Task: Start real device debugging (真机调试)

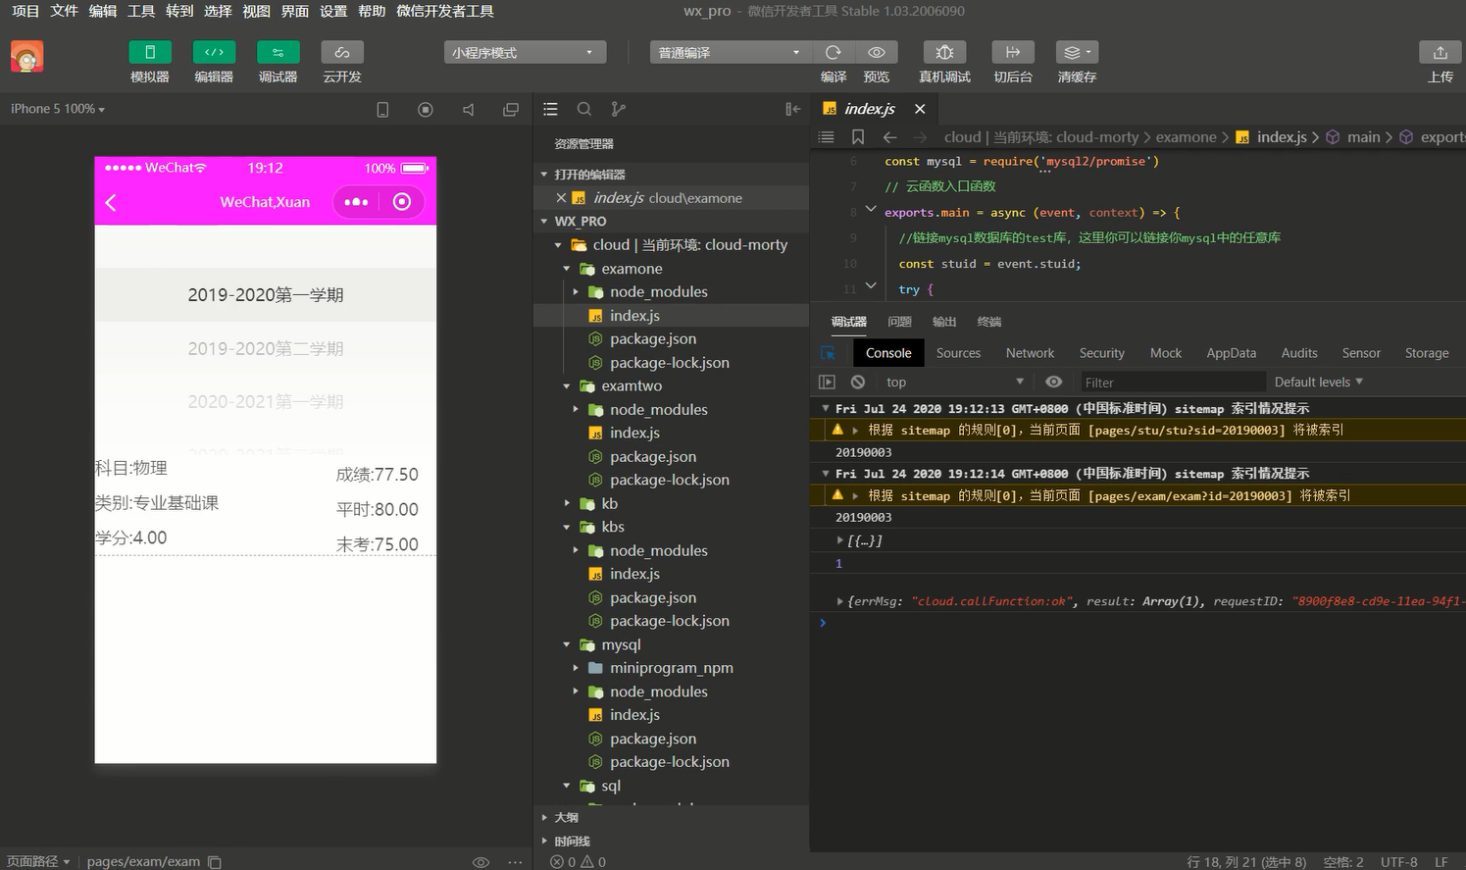Action: pyautogui.click(x=944, y=52)
